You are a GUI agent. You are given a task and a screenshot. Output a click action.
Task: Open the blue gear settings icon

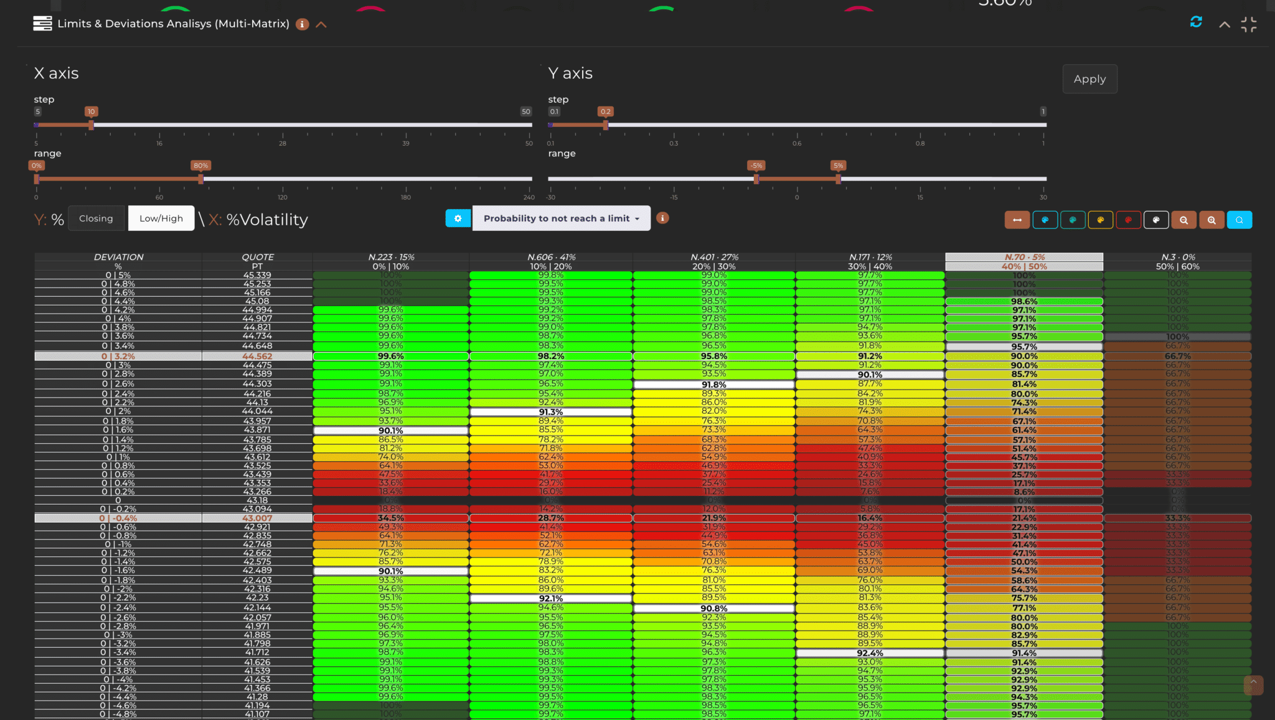click(458, 218)
